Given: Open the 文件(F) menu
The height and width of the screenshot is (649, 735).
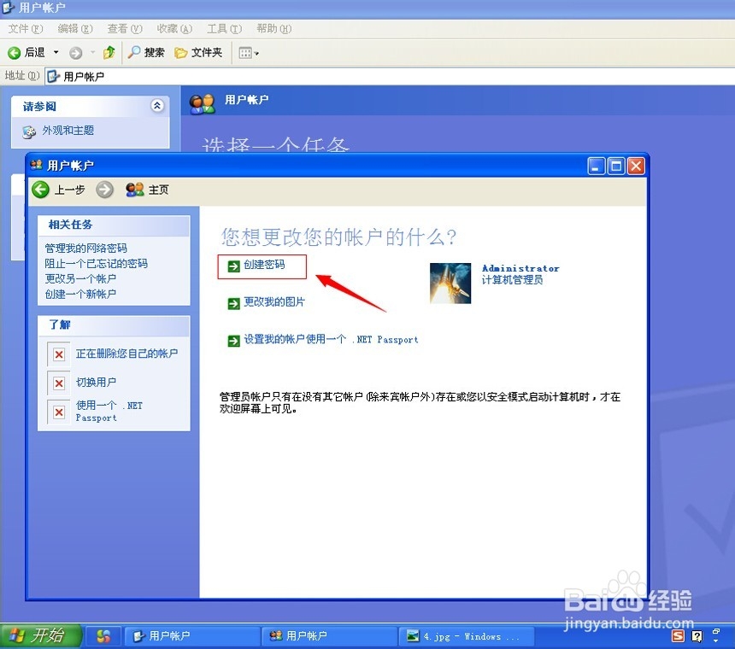Looking at the screenshot, I should click(x=26, y=29).
